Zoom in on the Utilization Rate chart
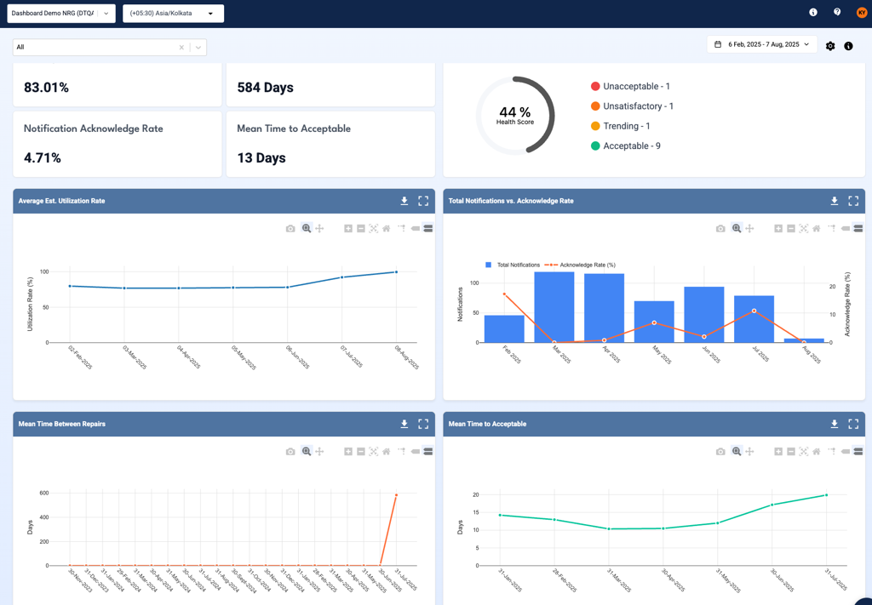This screenshot has width=872, height=605. 348,228
